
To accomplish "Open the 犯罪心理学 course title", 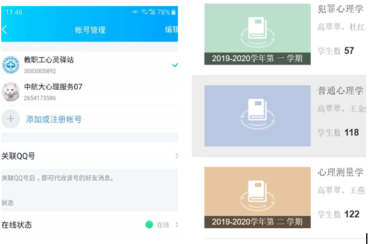I will [340, 9].
